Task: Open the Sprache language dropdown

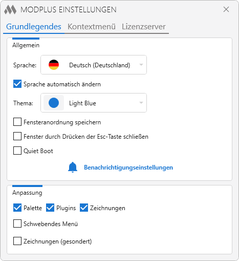Action: tap(94, 65)
